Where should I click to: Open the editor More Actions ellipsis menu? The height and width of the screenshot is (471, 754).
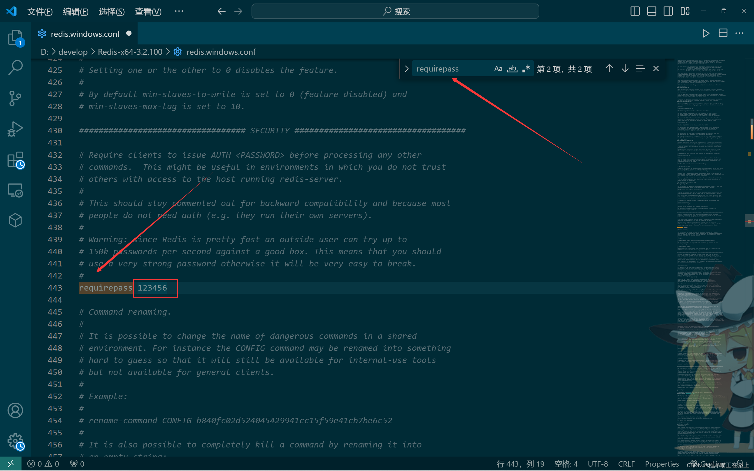739,33
